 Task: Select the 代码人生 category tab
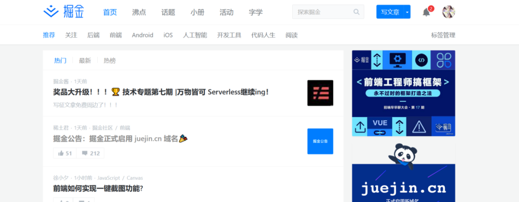[263, 35]
